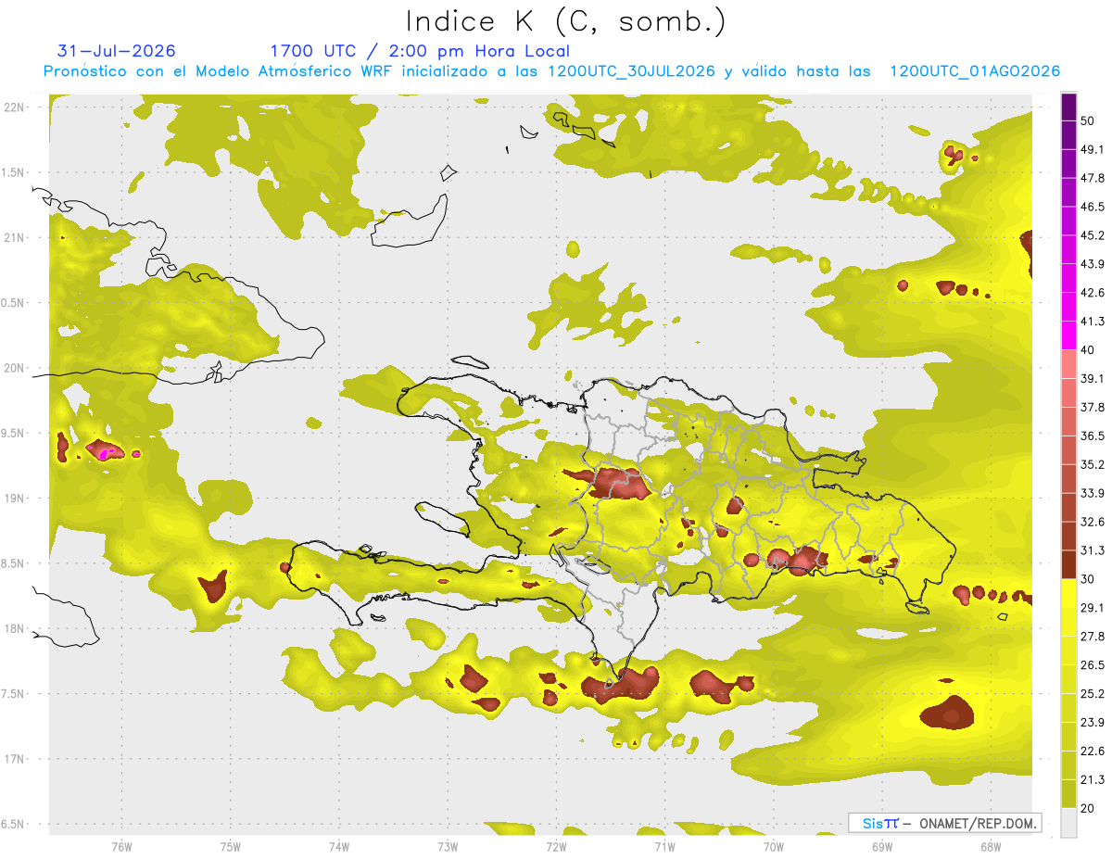
Task: Click the large brown cell near 68.4W 17.3N
Action: click(947, 714)
